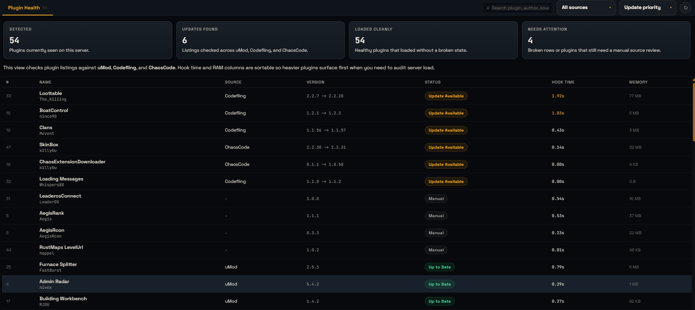Select the LeaderosConnect plugin name
This screenshot has height=310, width=695.
pos(60,196)
